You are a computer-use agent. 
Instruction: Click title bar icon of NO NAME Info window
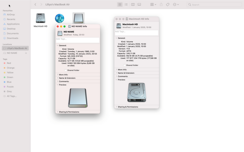[70, 26]
